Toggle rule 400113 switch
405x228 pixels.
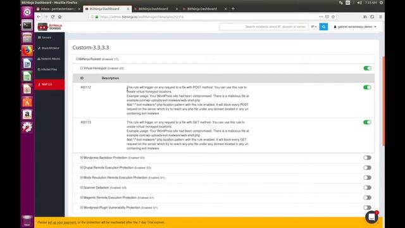tap(367, 122)
